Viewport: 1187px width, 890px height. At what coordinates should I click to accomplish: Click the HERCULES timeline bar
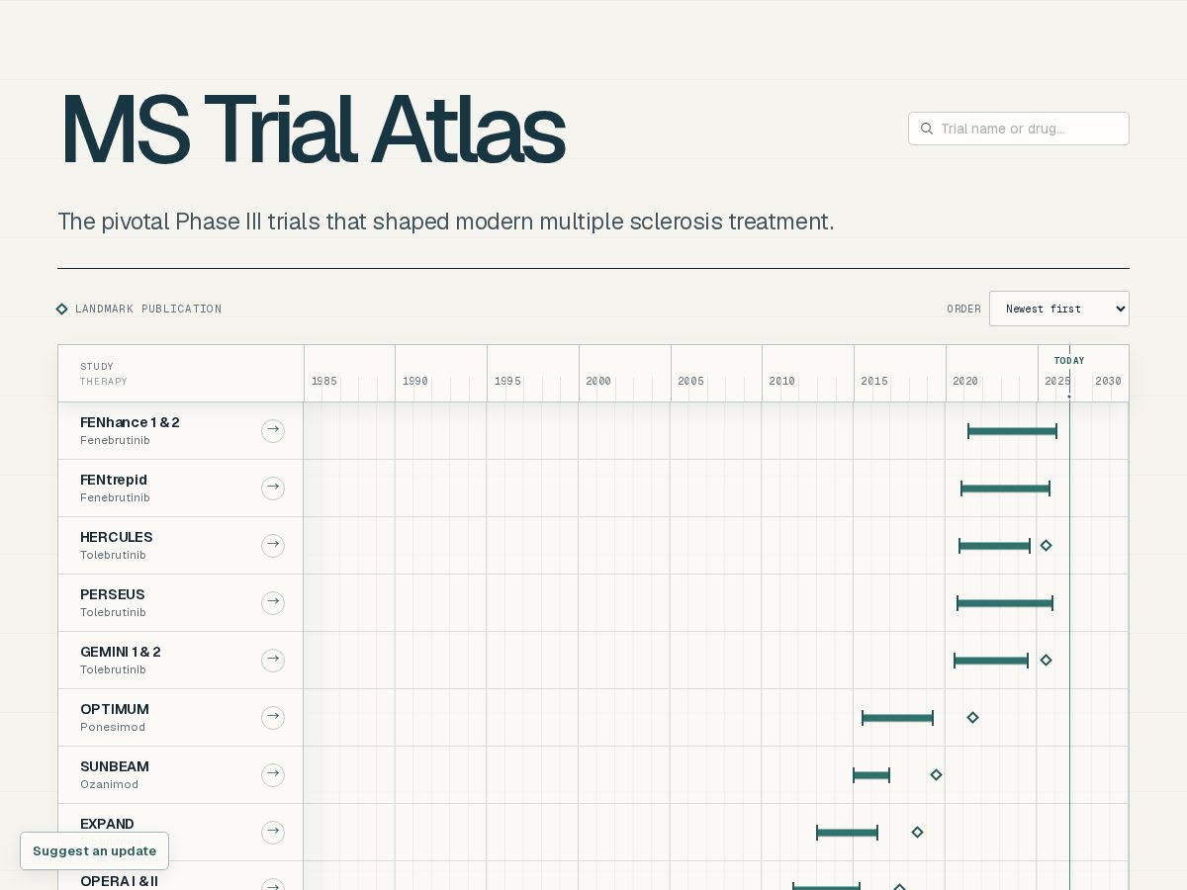coord(994,546)
